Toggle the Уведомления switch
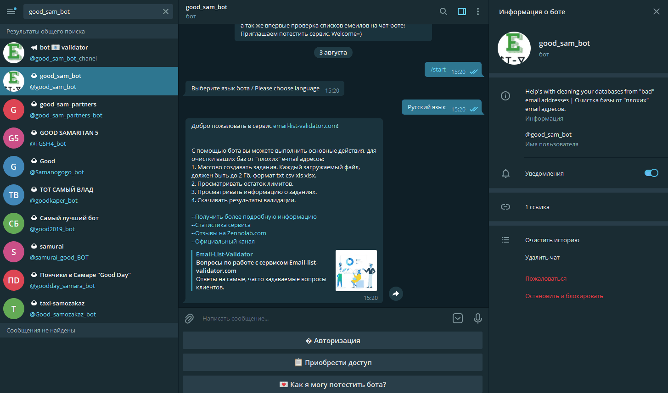 [651, 173]
